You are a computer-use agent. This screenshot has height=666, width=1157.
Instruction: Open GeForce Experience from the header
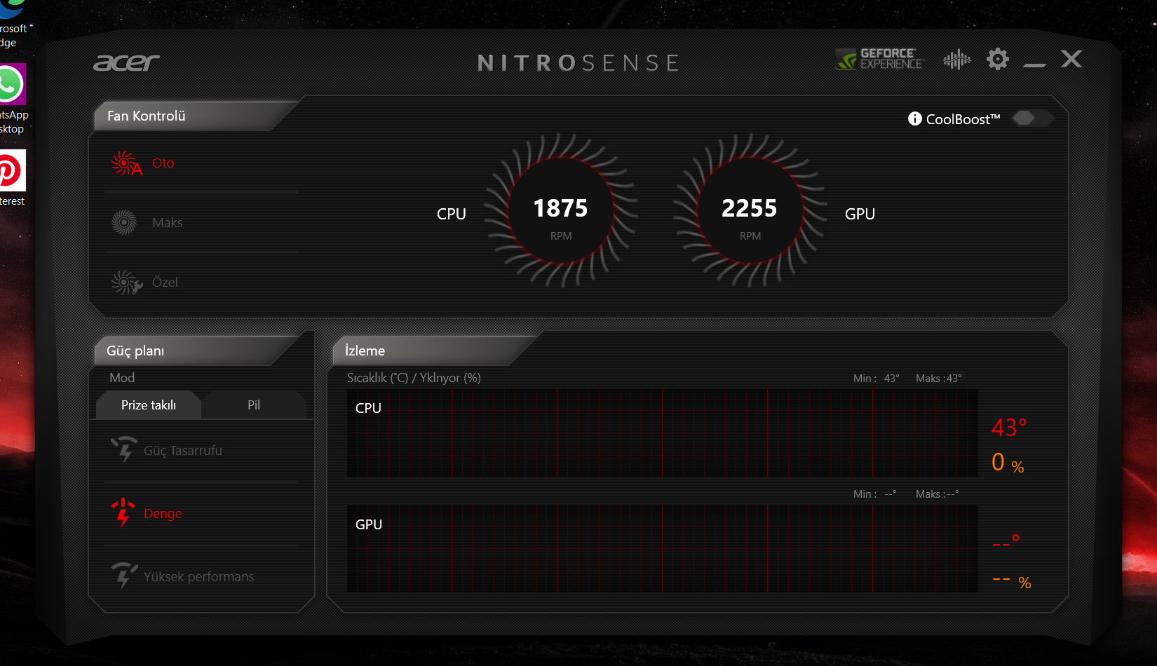tap(880, 59)
